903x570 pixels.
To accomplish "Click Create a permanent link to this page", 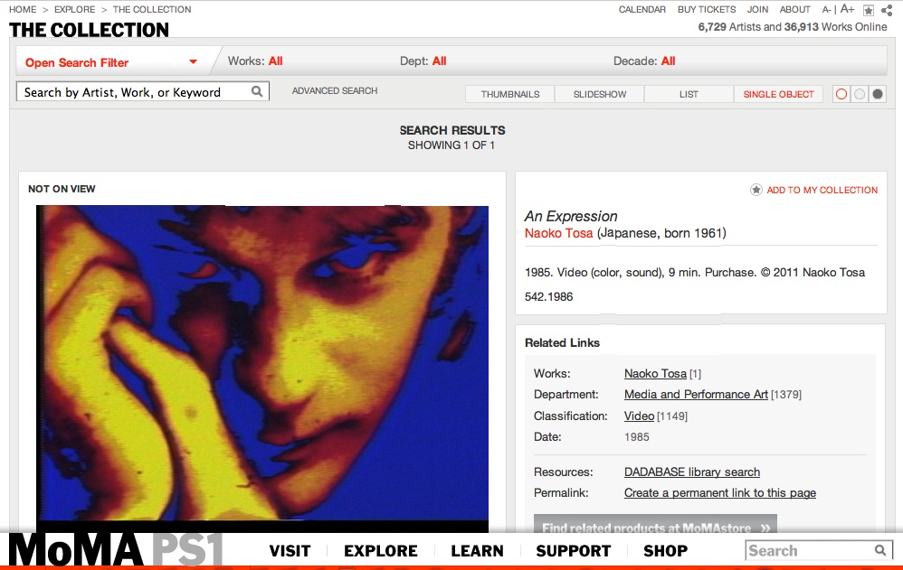I will [720, 492].
